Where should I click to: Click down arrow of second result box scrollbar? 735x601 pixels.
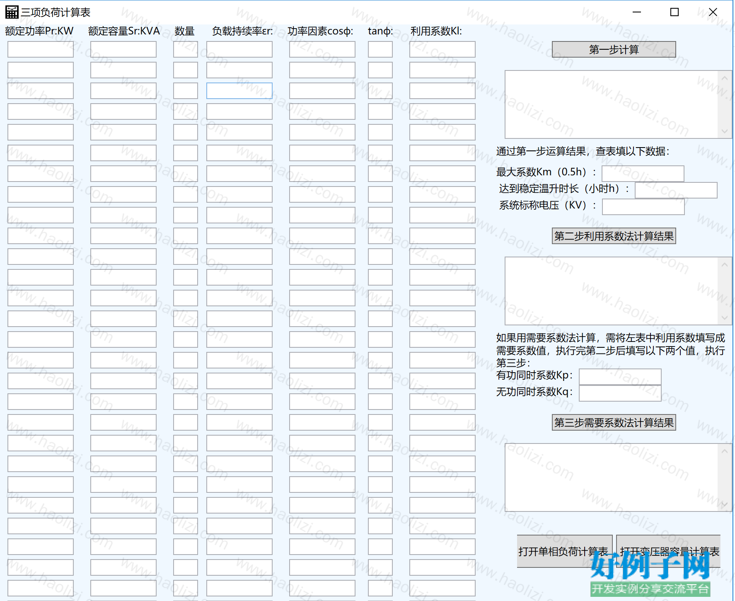click(x=724, y=318)
